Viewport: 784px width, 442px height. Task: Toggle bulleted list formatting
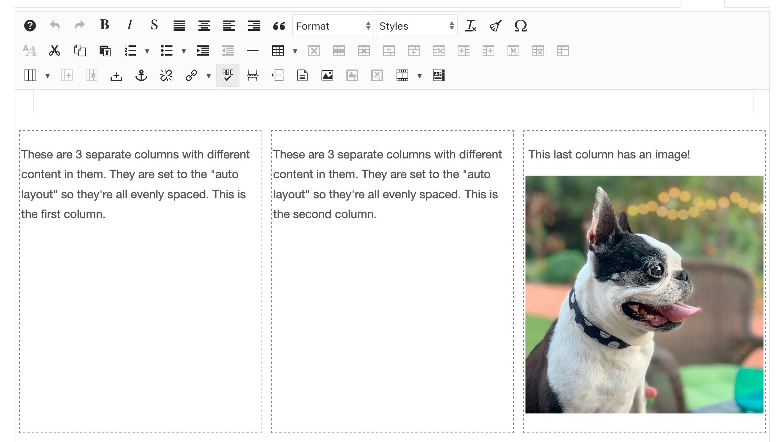(x=167, y=50)
